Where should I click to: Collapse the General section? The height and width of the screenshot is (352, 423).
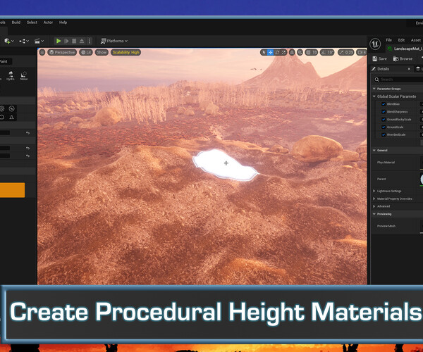click(374, 150)
